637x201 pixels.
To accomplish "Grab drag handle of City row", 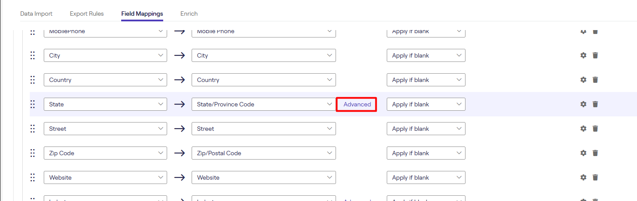I will point(32,55).
